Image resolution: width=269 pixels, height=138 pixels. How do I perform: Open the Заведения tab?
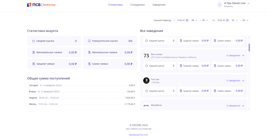click(x=159, y=5)
